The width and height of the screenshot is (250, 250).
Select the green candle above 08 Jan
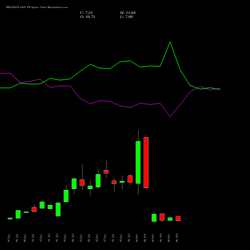(18, 214)
